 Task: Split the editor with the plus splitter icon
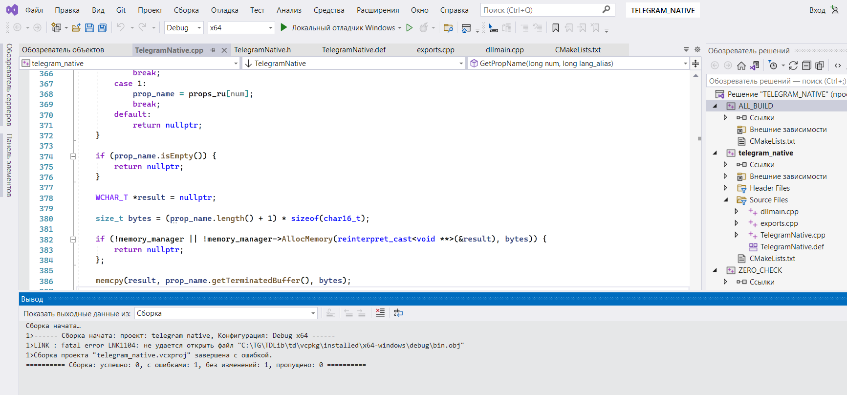point(695,63)
